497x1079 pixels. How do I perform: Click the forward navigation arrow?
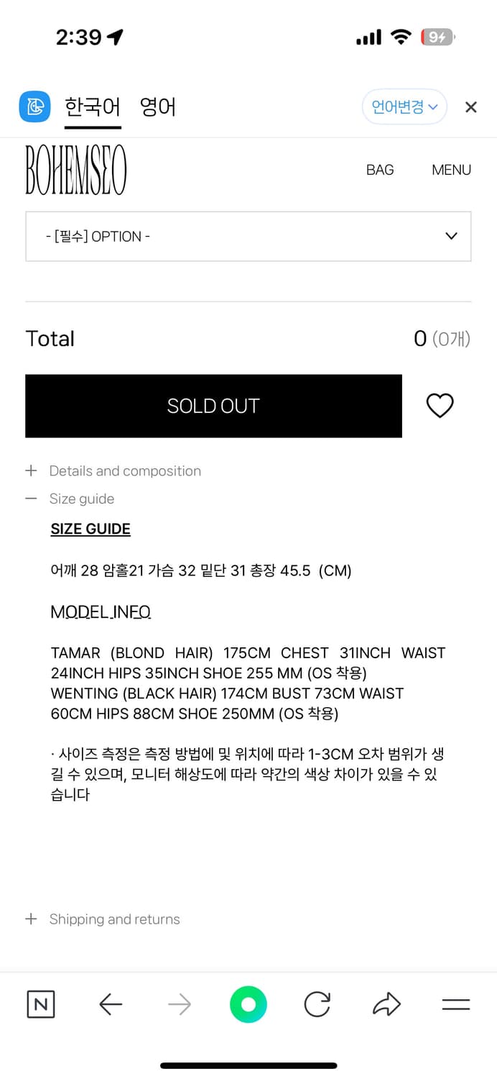coord(179,1004)
